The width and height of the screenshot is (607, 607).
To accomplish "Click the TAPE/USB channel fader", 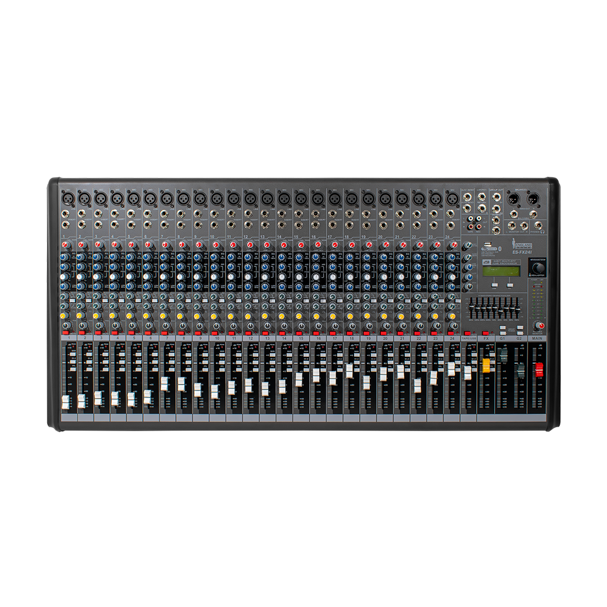I will [x=468, y=373].
